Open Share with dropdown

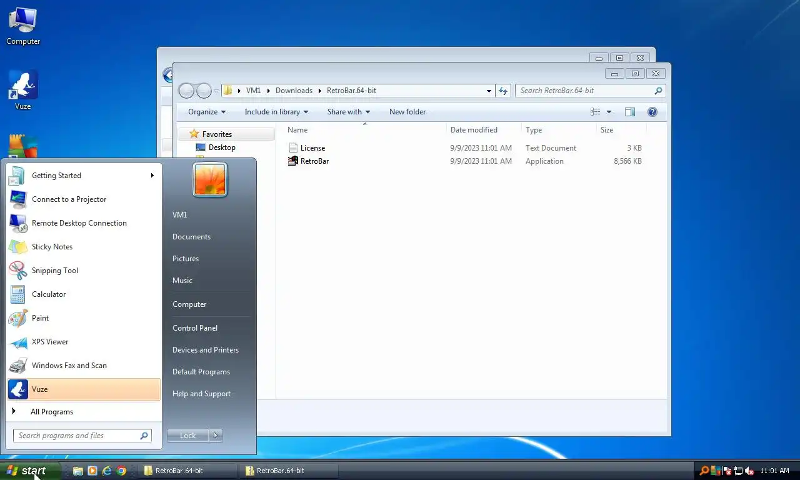tap(349, 112)
